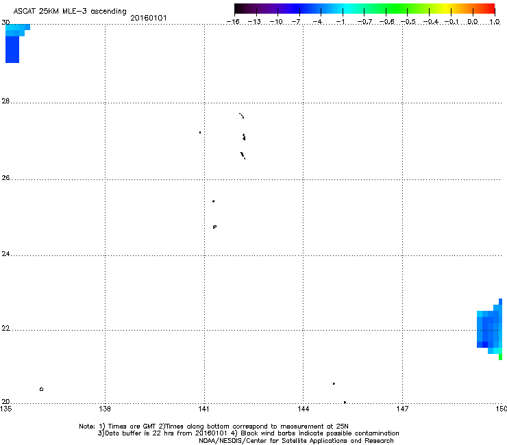The image size is (507, 445).
Task: Click latitude label 20
Action: [5, 402]
